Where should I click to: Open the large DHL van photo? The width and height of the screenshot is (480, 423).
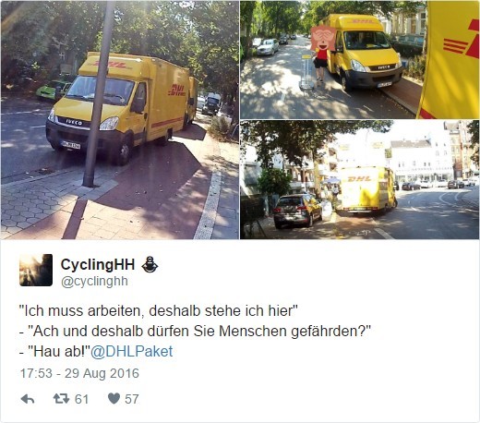tap(120, 120)
